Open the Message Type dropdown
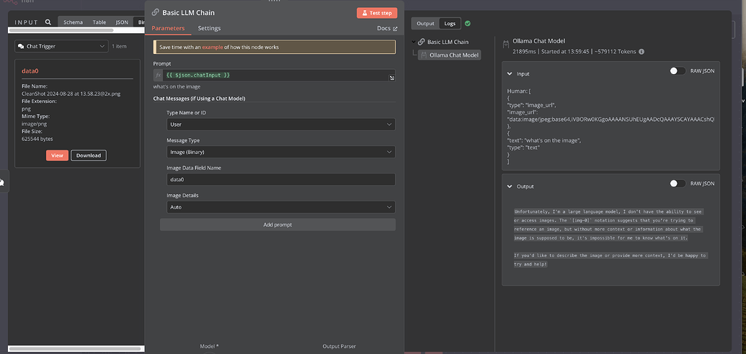 (280, 152)
